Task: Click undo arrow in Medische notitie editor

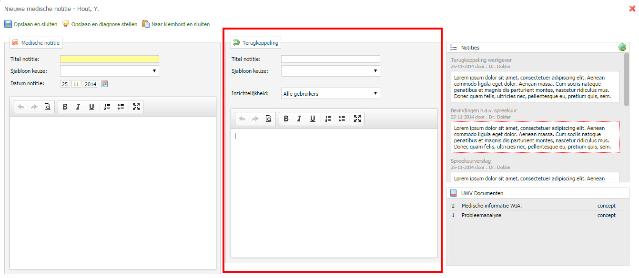Action: point(21,107)
